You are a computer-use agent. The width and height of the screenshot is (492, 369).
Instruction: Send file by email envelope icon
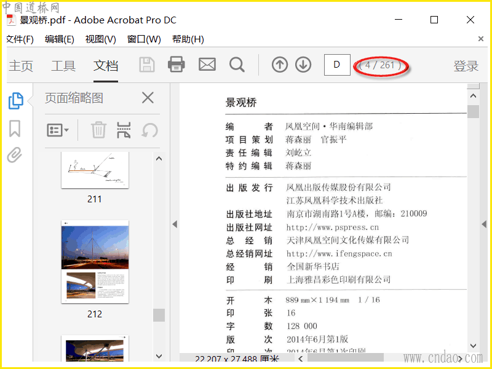[207, 65]
